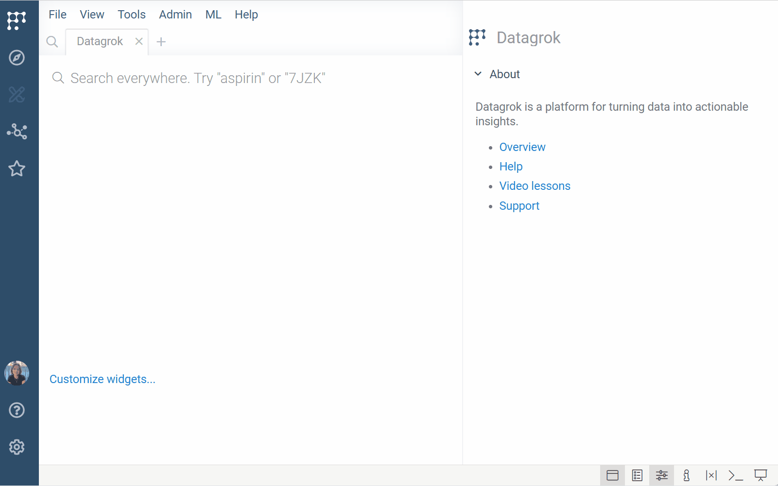Screen dimensions: 778x486
Task: Toggle the context help info icon
Action: [x=686, y=475]
